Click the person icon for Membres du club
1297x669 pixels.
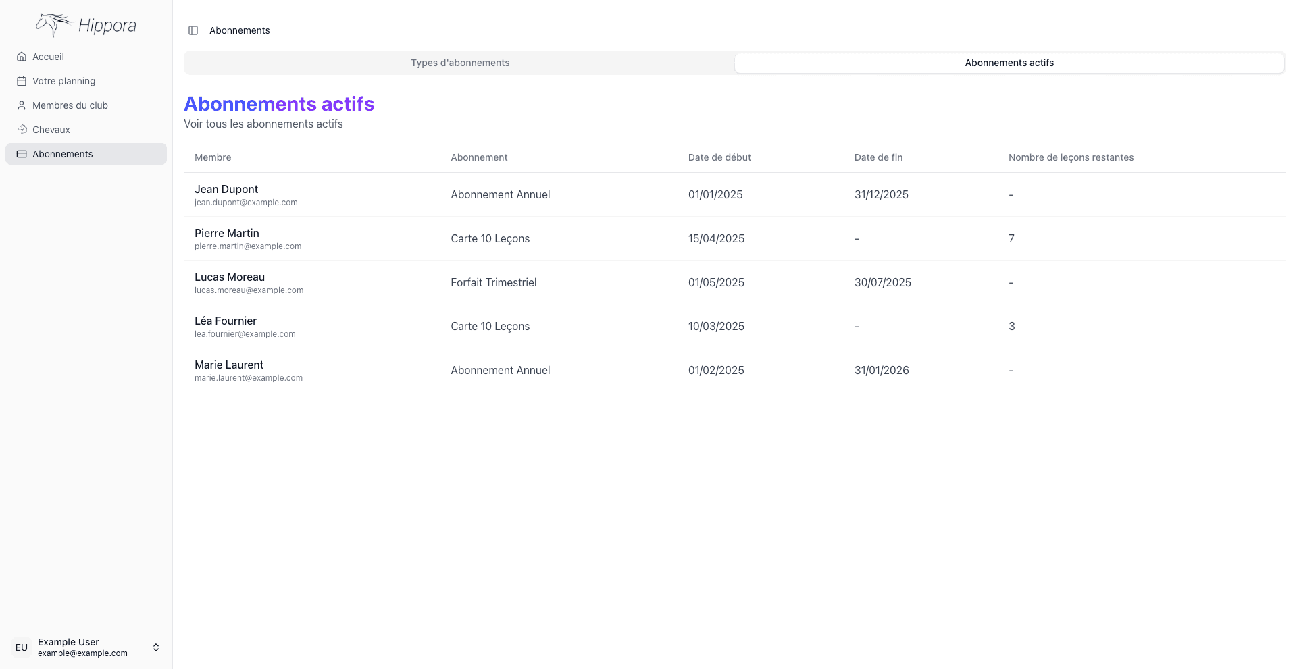22,105
